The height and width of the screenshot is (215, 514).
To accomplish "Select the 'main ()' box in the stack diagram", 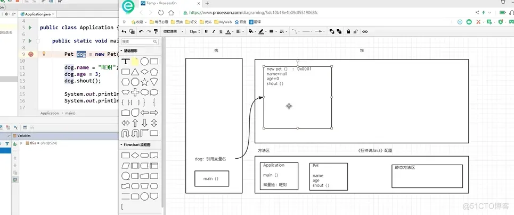I will point(211,179).
